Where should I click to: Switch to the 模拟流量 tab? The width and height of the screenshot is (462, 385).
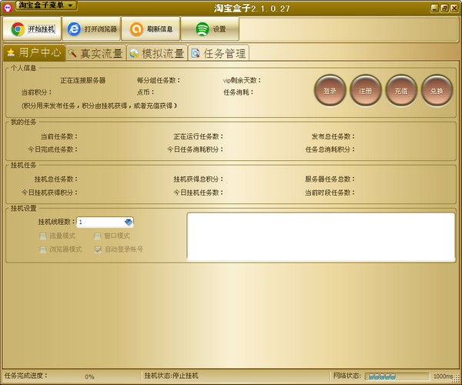point(157,53)
